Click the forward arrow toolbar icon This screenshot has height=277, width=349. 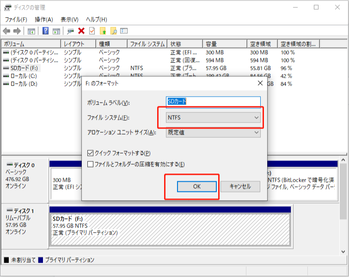pos(17,31)
